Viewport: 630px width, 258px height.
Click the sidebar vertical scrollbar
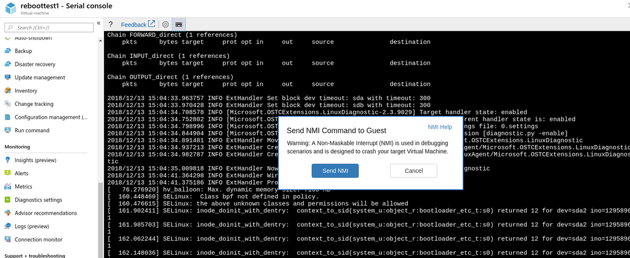point(100,221)
